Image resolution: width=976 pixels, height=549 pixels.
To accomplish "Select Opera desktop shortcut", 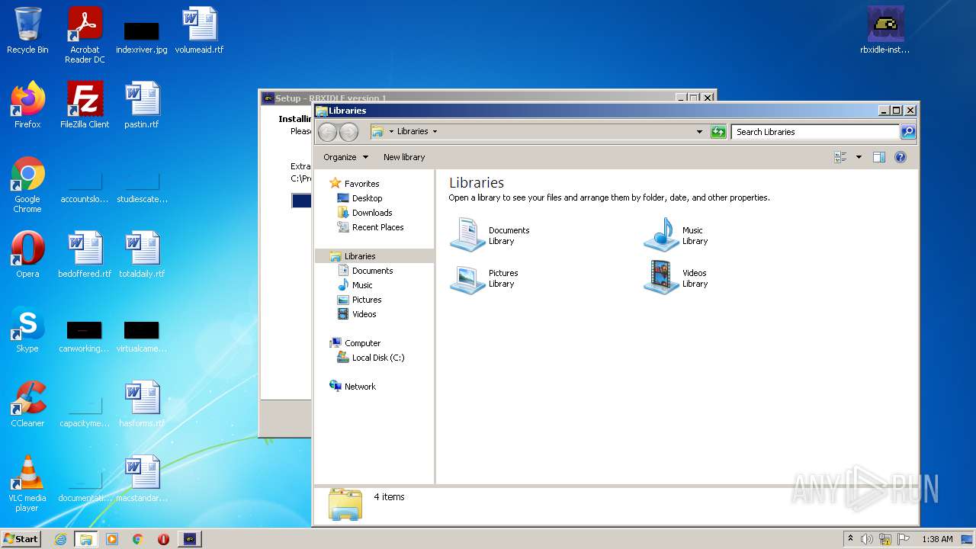I will [x=27, y=255].
